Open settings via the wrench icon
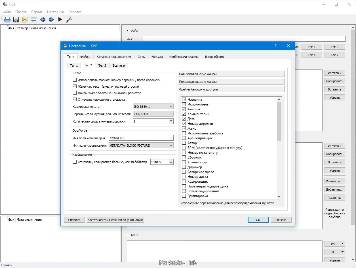This screenshot has height=268, width=356. tap(69, 20)
